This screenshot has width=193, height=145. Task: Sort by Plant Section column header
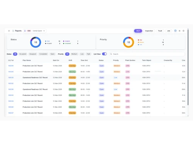(x=130, y=60)
